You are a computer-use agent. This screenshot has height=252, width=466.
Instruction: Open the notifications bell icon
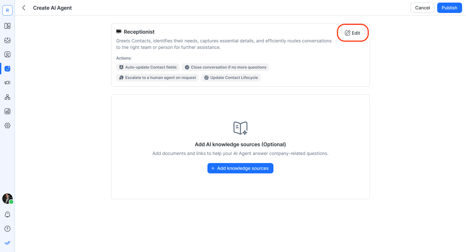point(7,214)
